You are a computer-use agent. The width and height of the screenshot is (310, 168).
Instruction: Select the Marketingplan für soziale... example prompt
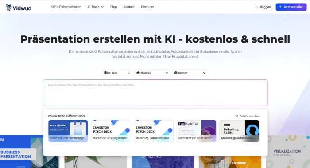[239, 131]
